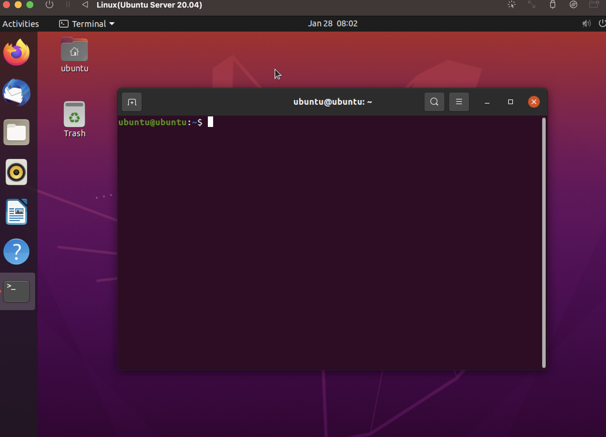606x437 pixels.
Task: Open system power status menu
Action: pyautogui.click(x=602, y=23)
